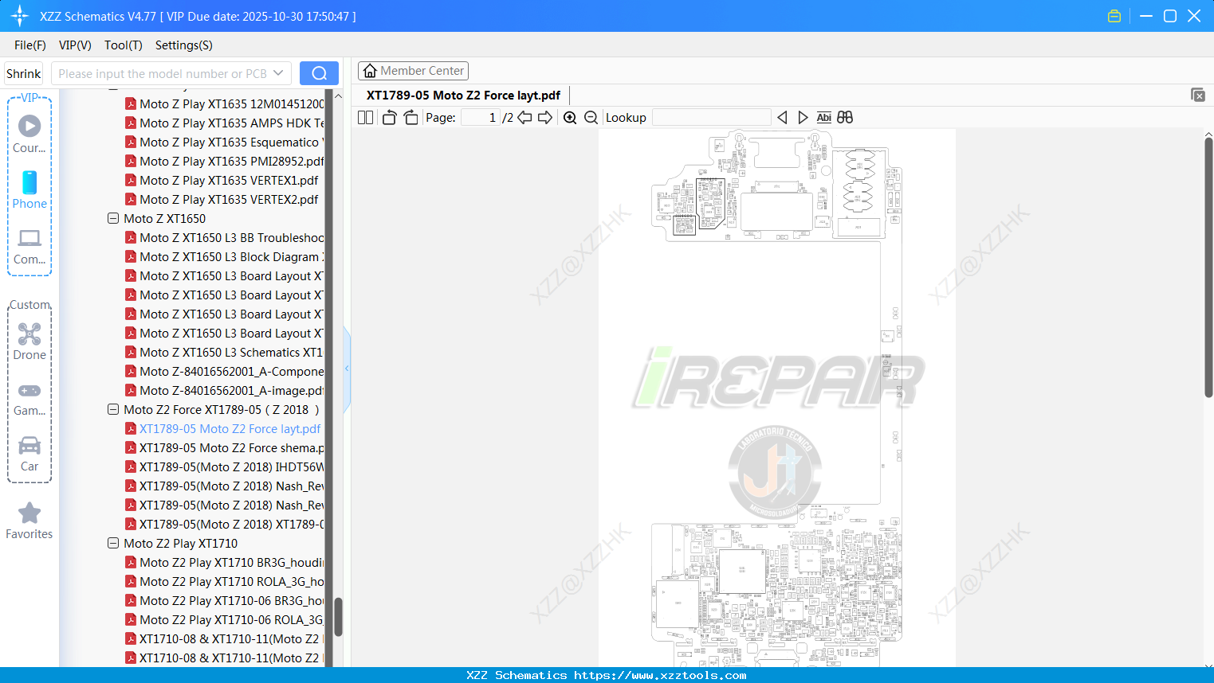Open the File(F) menu
1214x683 pixels.
click(30, 45)
